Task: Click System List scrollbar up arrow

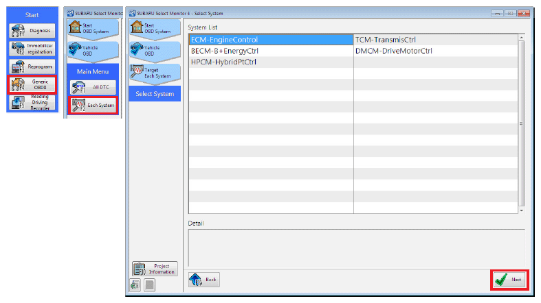Action: [521, 37]
